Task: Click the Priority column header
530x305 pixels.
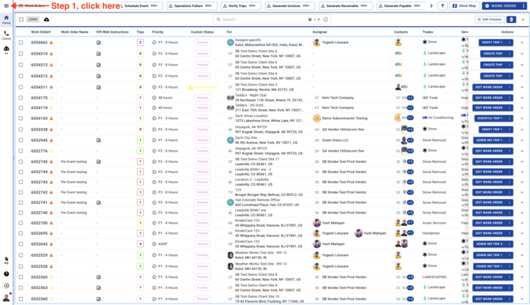Action: pos(157,32)
